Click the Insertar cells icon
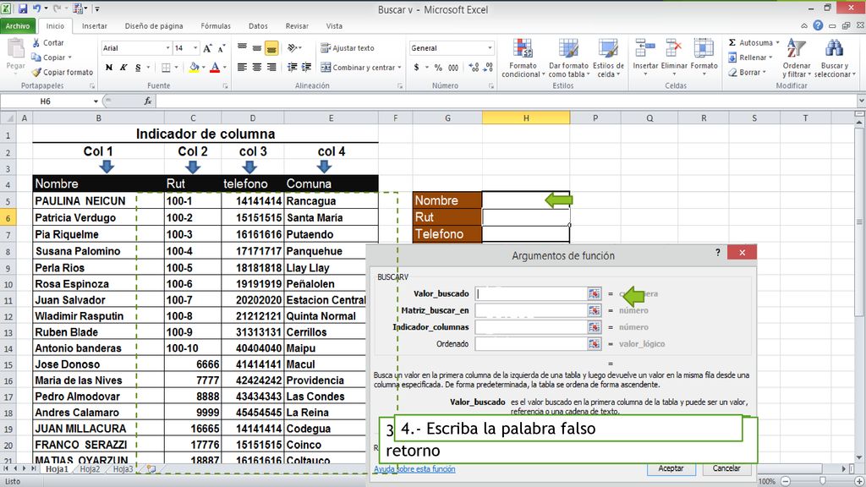This screenshot has height=487, width=866. click(x=645, y=50)
